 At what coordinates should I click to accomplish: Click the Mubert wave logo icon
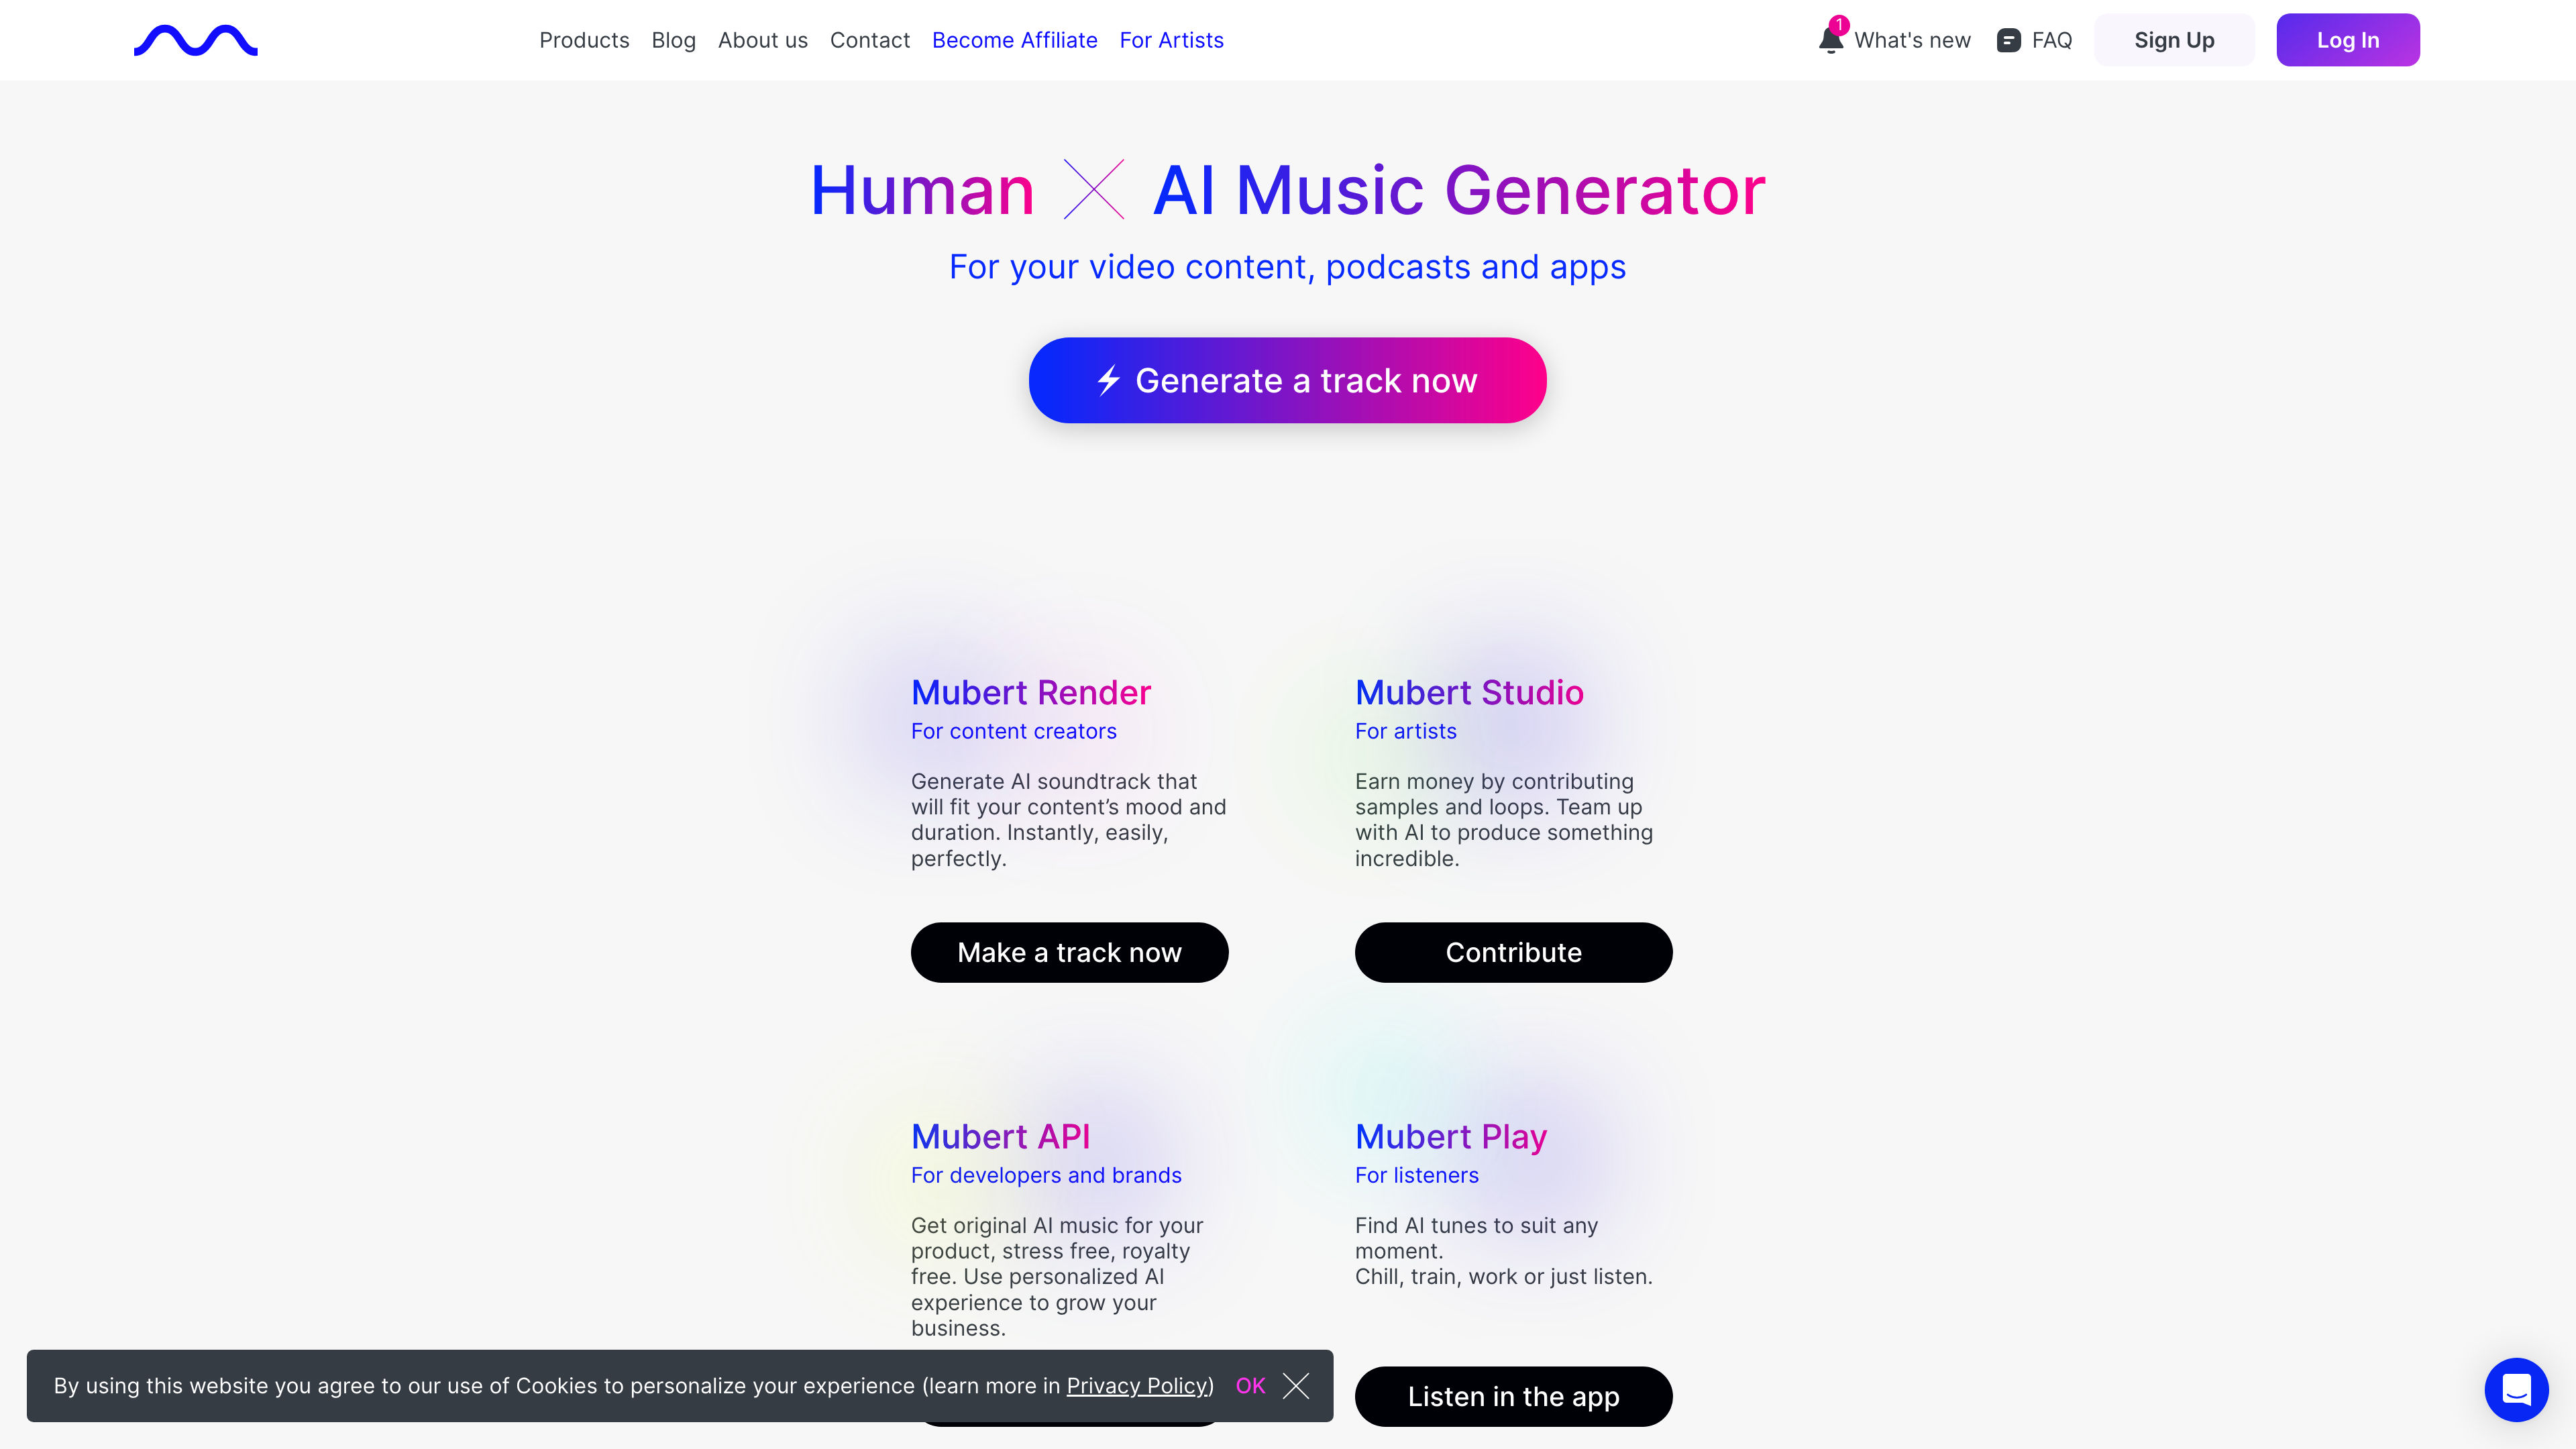click(195, 39)
